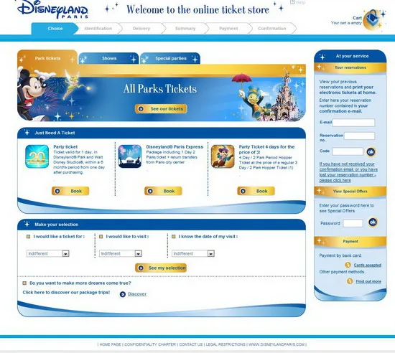
Task: Open the 'I would like a ticket for' dropdown
Action: [x=48, y=253]
